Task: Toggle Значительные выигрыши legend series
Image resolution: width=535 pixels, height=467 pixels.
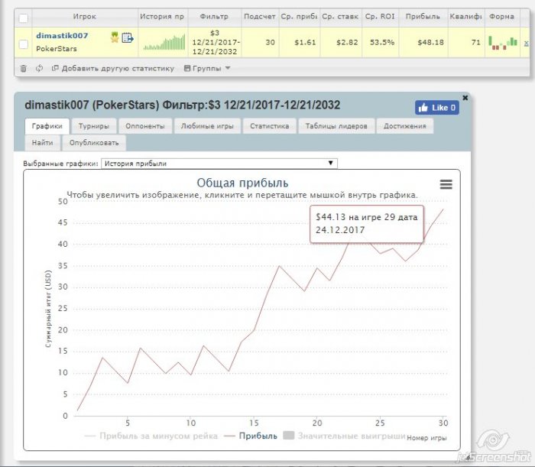Action: pos(345,436)
